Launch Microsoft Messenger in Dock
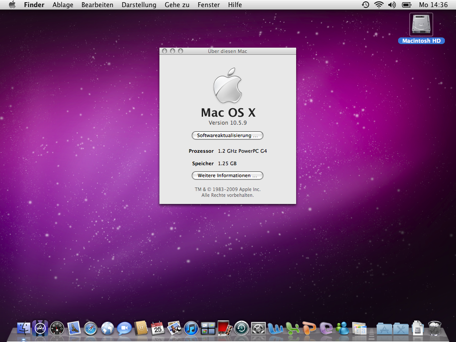This screenshot has width=456, height=342. pyautogui.click(x=342, y=329)
